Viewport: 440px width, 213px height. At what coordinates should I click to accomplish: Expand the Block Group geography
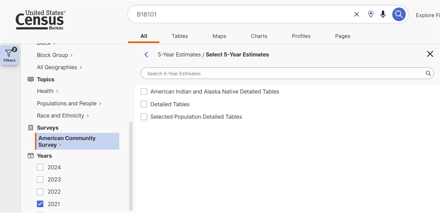point(55,55)
